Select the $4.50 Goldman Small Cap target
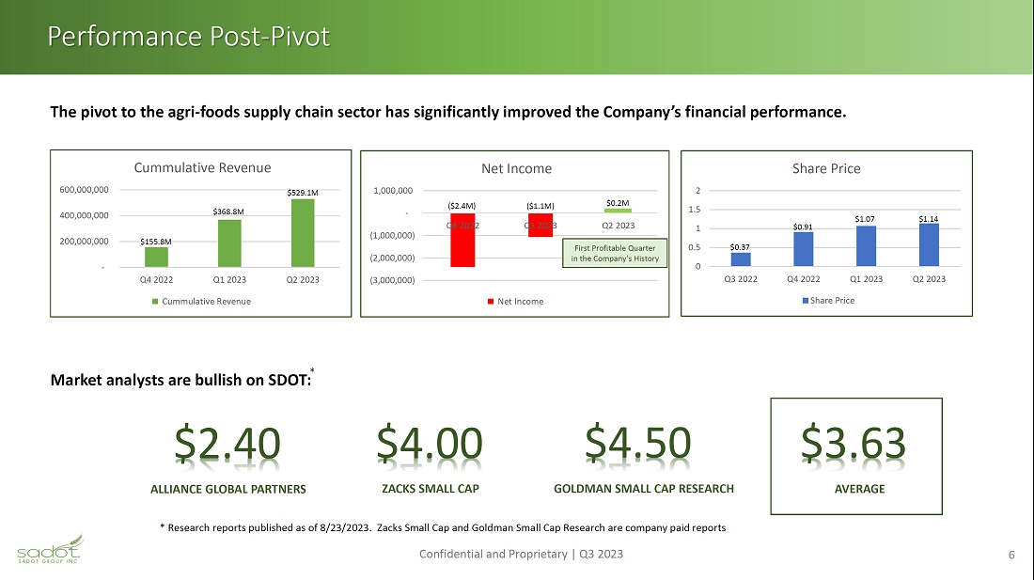1034x580 pixels. coord(638,444)
